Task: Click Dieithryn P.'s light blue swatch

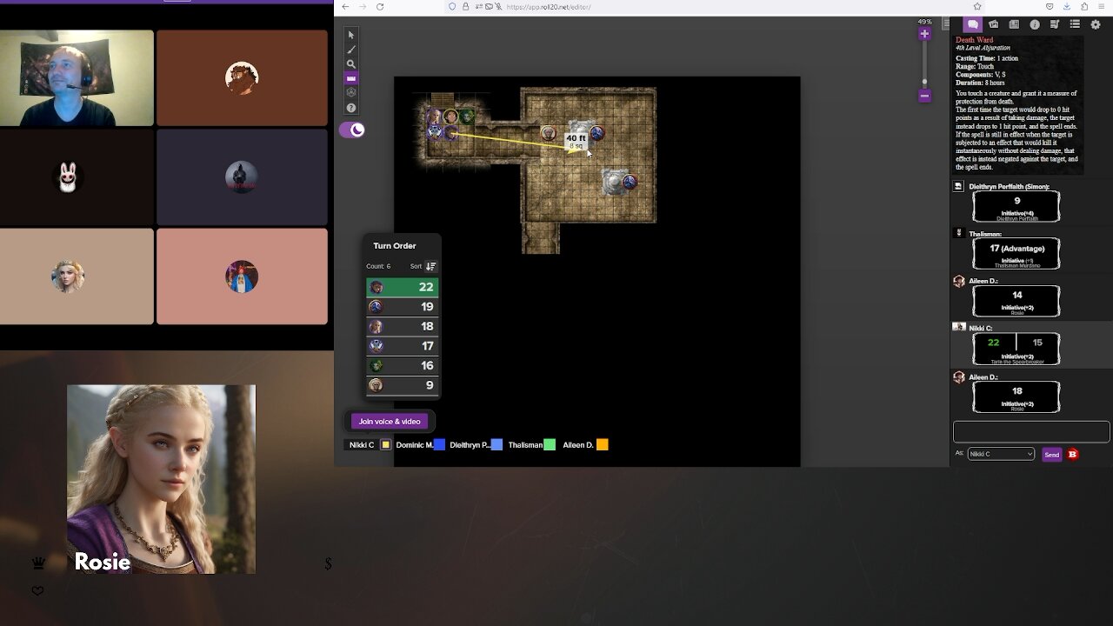Action: tap(497, 445)
